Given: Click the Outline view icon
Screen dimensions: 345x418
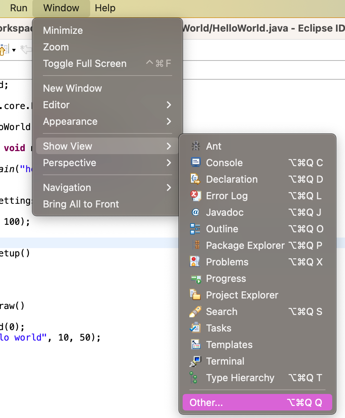Looking at the screenshot, I should [195, 229].
